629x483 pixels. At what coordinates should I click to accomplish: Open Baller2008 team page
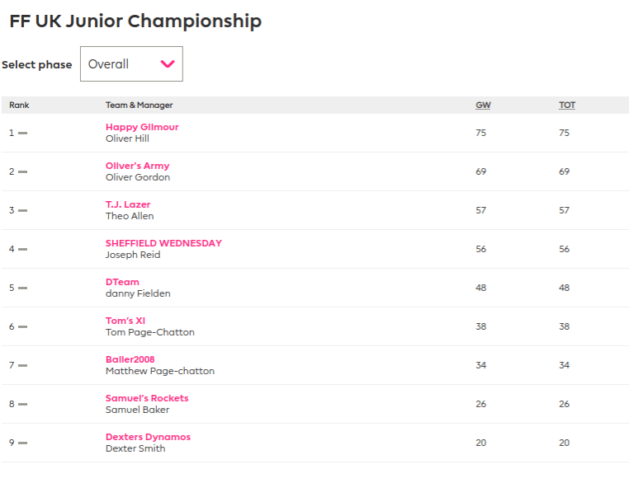point(130,359)
